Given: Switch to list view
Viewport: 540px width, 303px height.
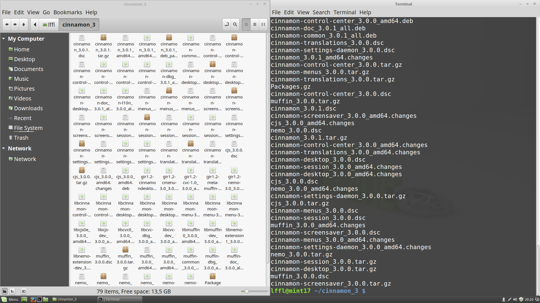Looking at the screenshot, I should point(255,25).
